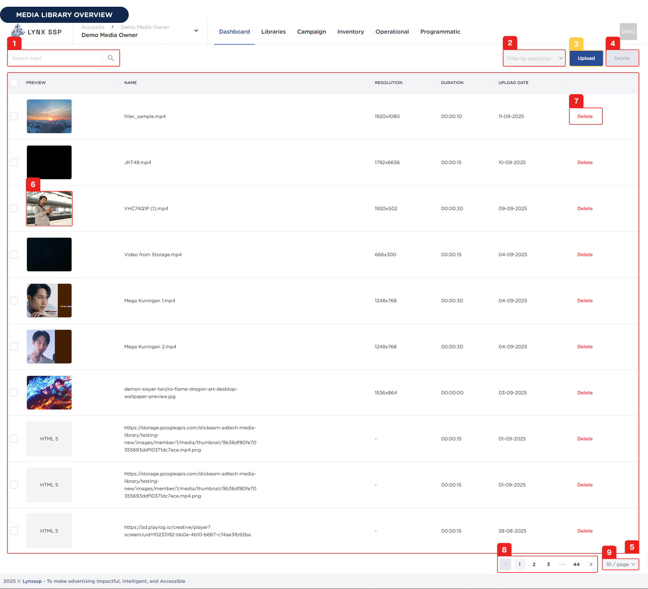Click the pagination ellipsis to jump pages
This screenshot has height=589, width=648.
[562, 564]
